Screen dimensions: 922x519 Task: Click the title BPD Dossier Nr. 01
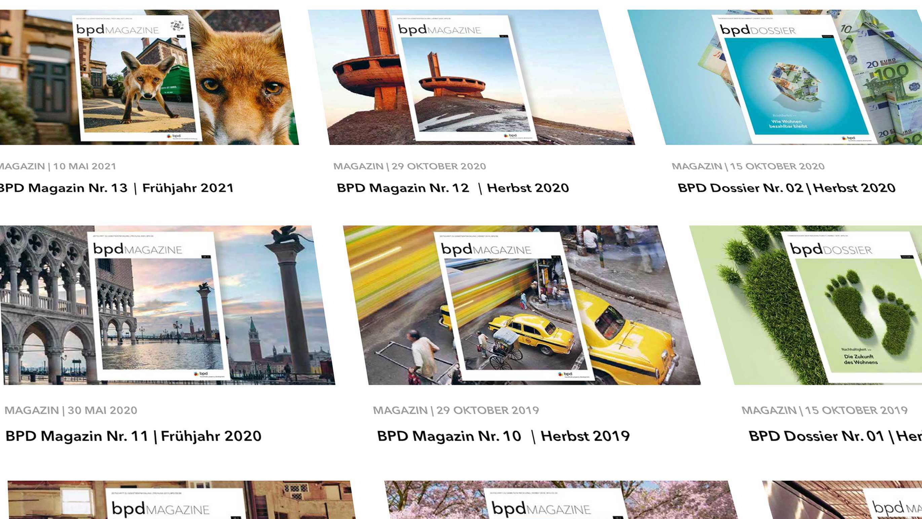point(835,436)
